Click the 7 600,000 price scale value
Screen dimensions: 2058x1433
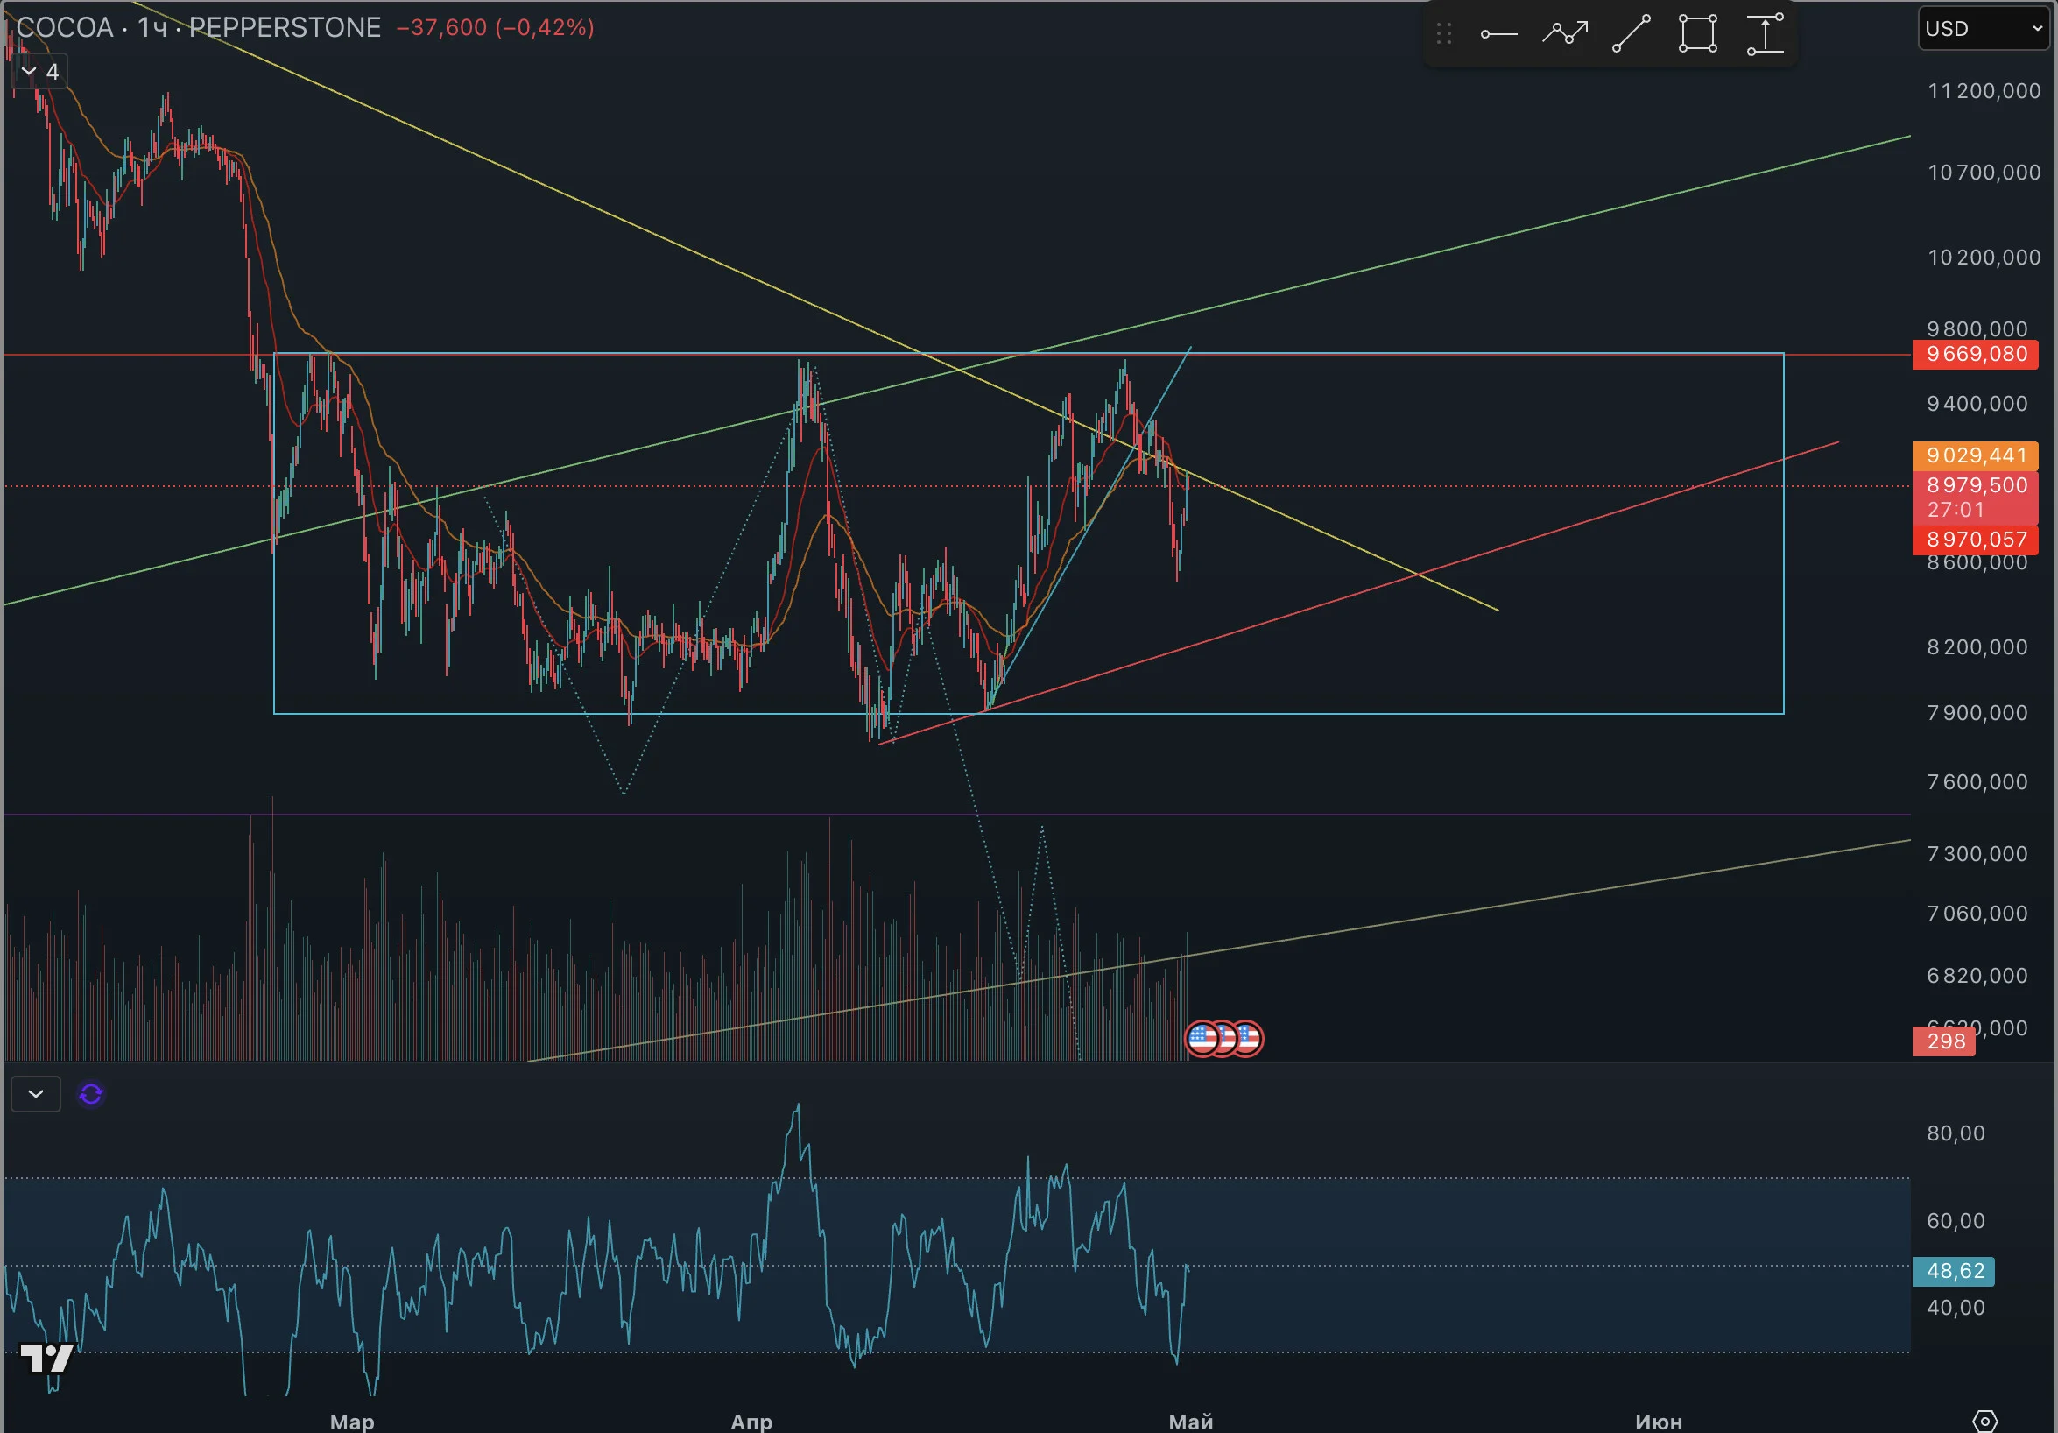click(x=1977, y=782)
